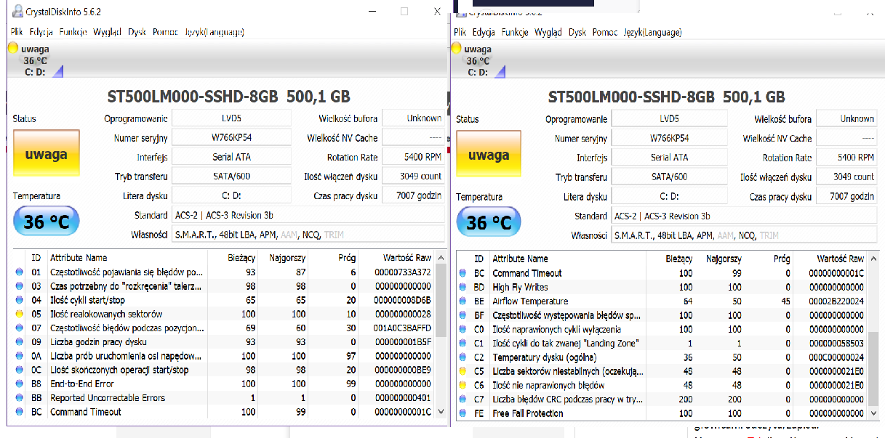Image resolution: width=885 pixels, height=438 pixels.
Task: Open Funkcje menu in left window
Action: (x=73, y=32)
